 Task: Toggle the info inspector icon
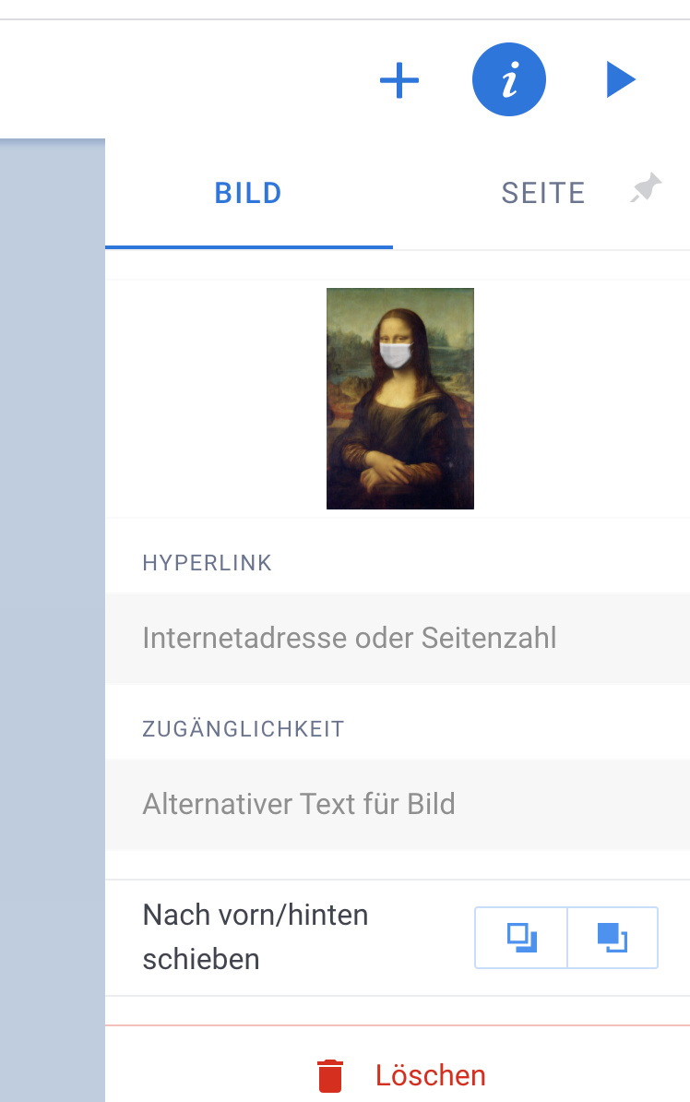[x=508, y=79]
